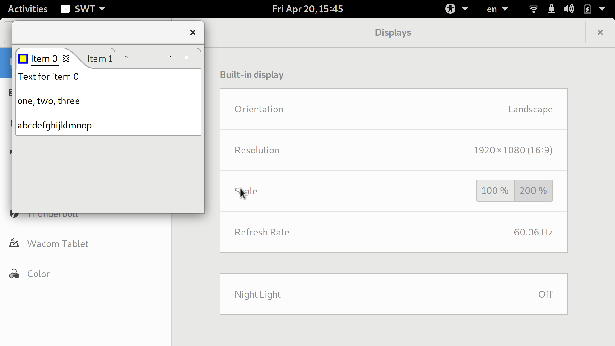Image resolution: width=615 pixels, height=346 pixels.
Task: Open the 'en' keyboard layout menu
Action: coord(497,9)
